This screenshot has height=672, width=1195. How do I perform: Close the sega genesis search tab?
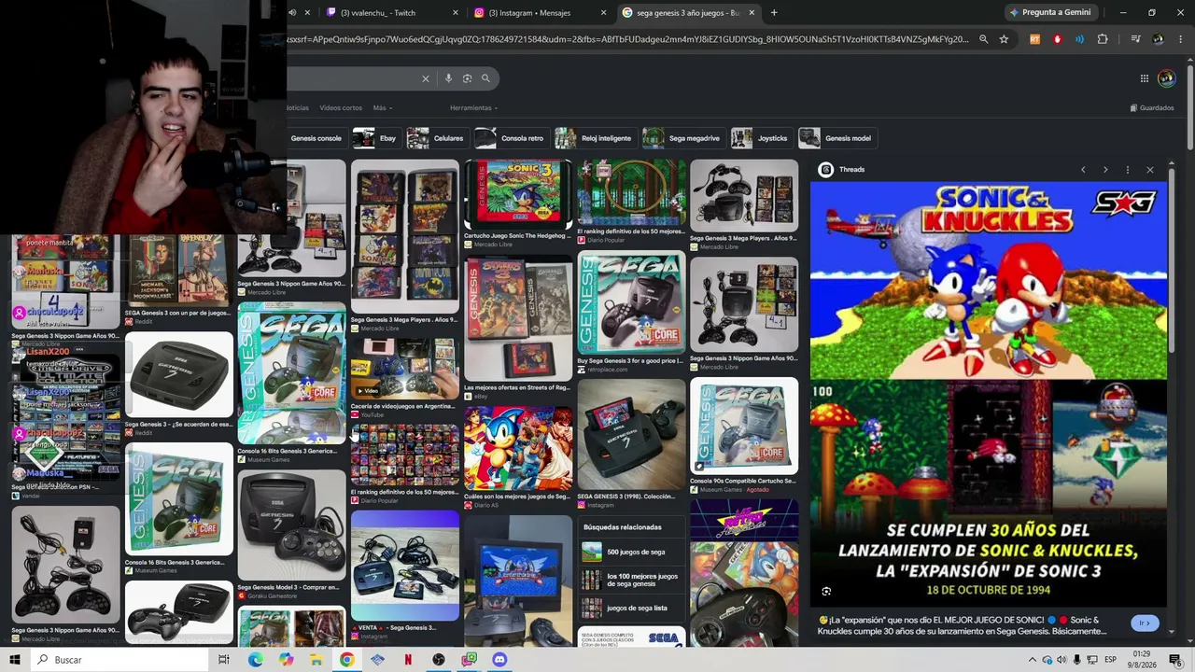coord(752,13)
